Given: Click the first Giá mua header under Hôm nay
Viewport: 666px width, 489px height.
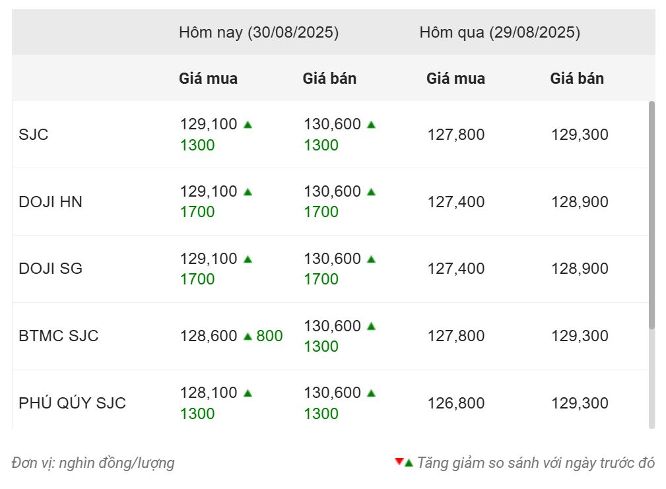Looking at the screenshot, I should 208,79.
